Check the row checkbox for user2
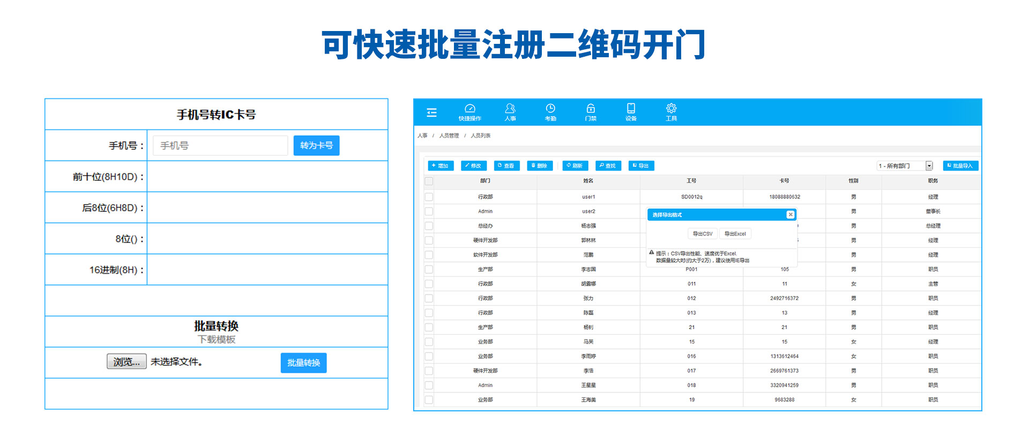 [x=429, y=211]
